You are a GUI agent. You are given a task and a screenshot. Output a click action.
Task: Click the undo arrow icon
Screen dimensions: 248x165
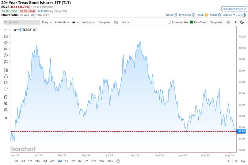(6, 82)
